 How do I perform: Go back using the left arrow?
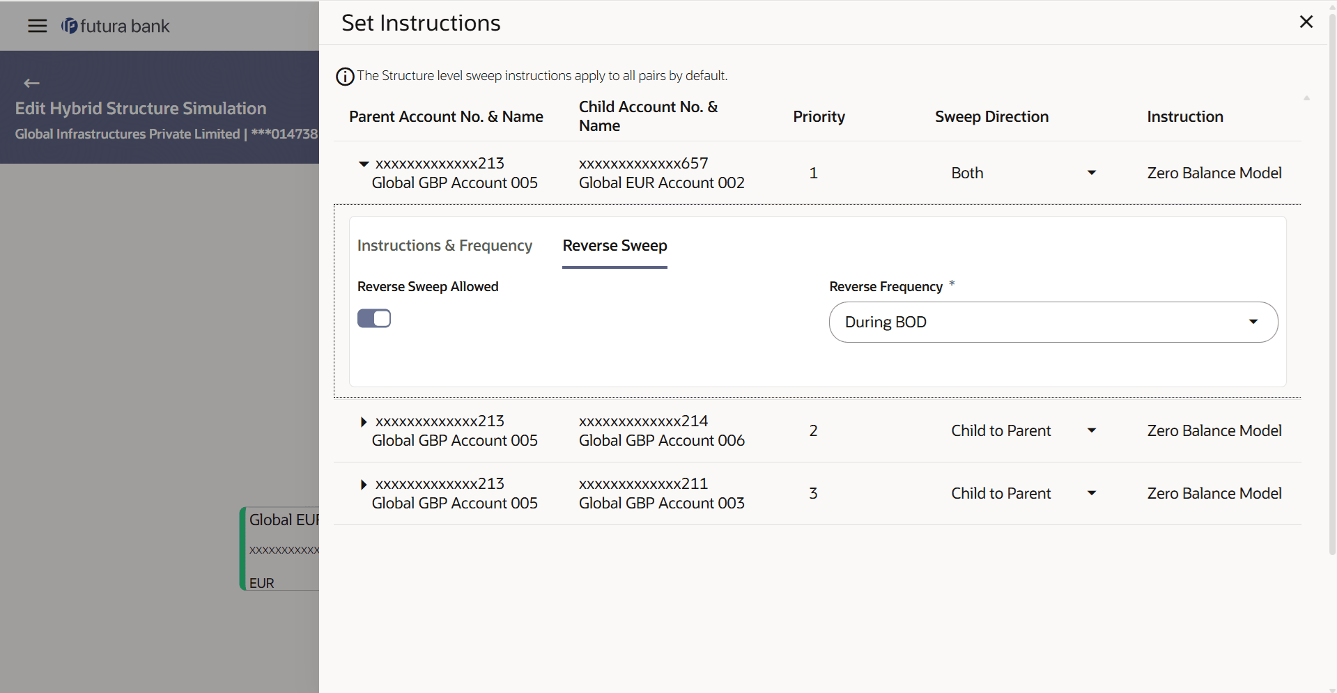(x=31, y=84)
